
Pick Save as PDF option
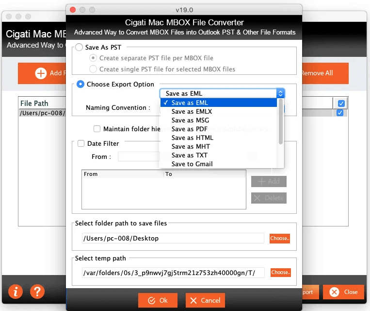coord(219,129)
